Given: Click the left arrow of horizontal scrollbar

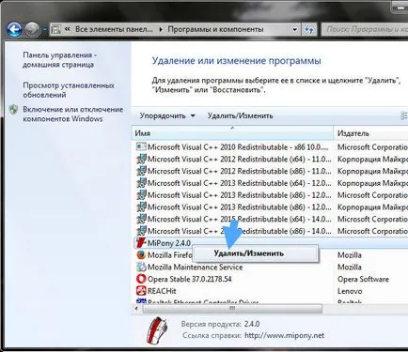Looking at the screenshot, I should (136, 309).
